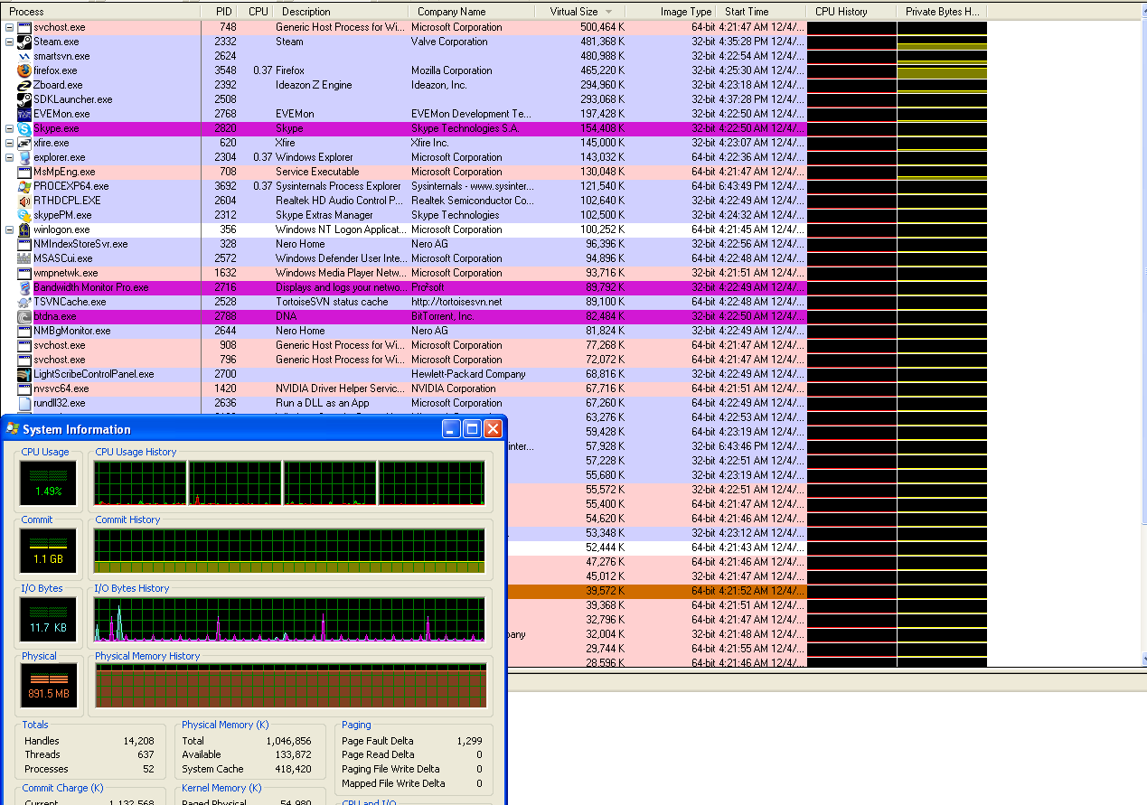This screenshot has height=805, width=1147.
Task: Click the "Ideazon Z Engine" description cell
Action: [314, 85]
